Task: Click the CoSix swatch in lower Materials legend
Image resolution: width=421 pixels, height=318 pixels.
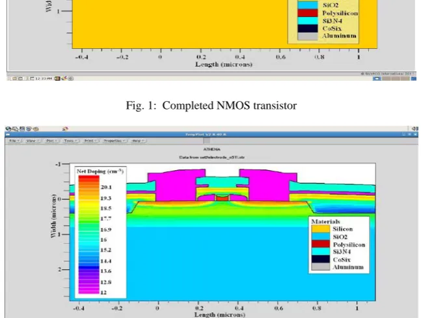Action: [320, 259]
